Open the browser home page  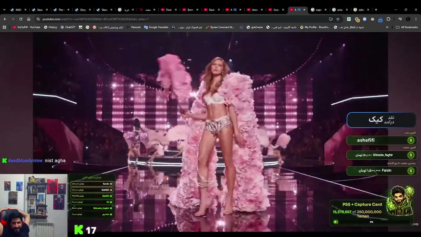click(x=29, y=19)
